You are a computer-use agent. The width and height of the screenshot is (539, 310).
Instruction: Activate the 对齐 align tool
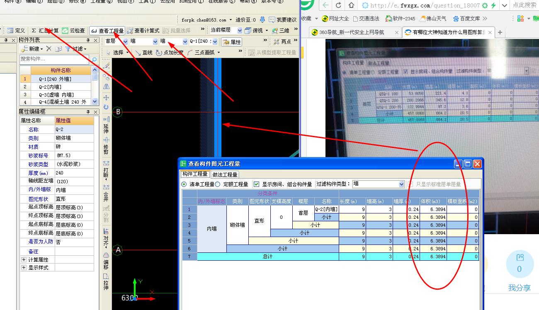pos(106,238)
